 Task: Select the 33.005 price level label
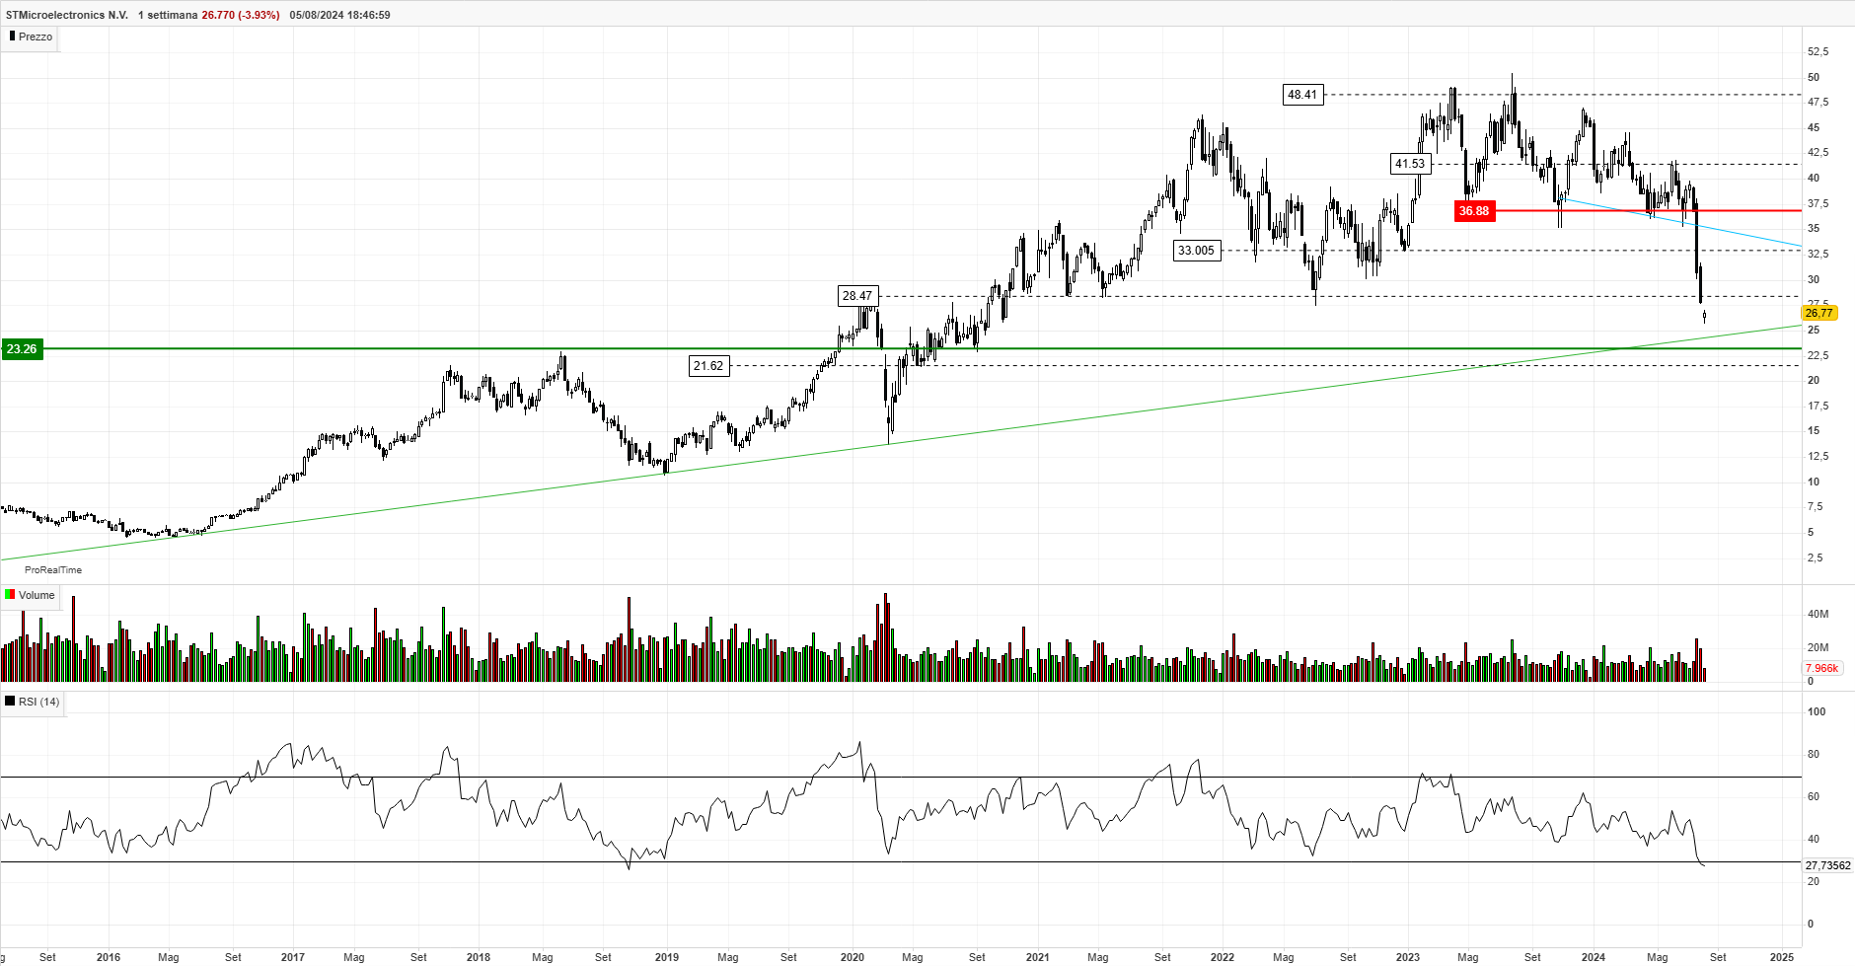1196,251
